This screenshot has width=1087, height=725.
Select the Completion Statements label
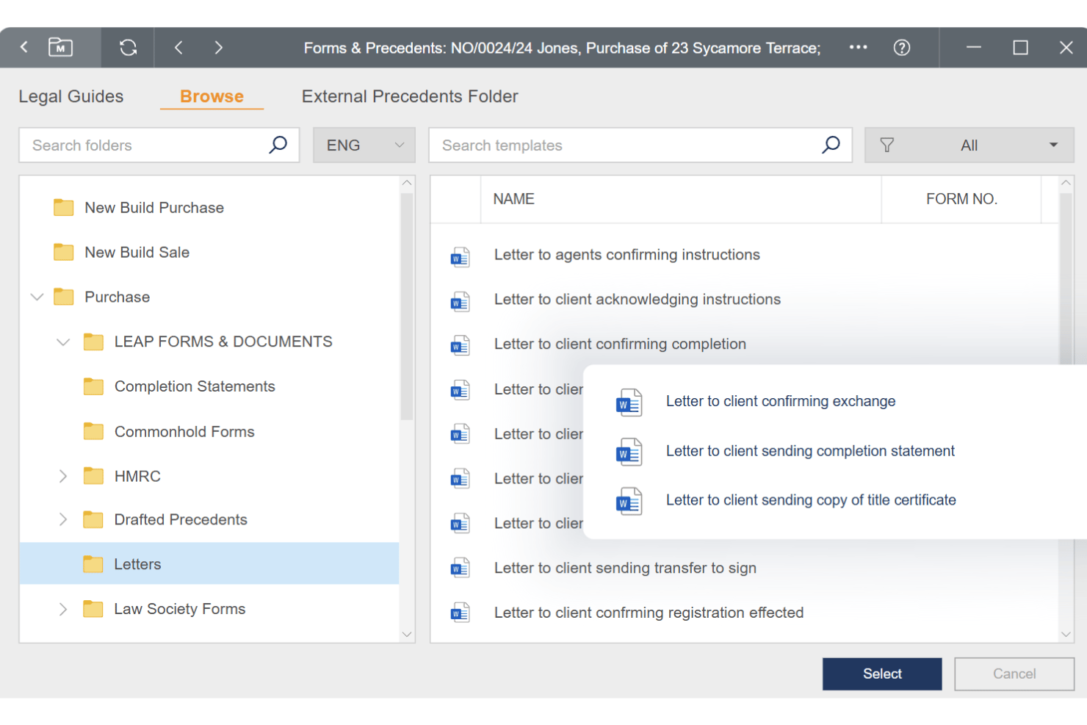tap(195, 386)
